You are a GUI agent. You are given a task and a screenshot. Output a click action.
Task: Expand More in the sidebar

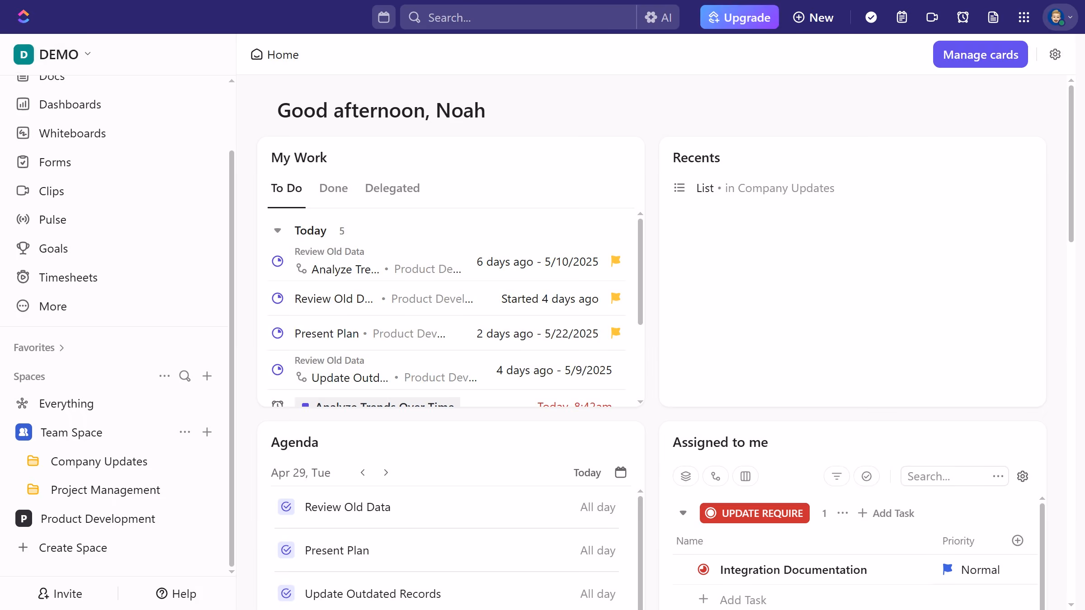[52, 306]
